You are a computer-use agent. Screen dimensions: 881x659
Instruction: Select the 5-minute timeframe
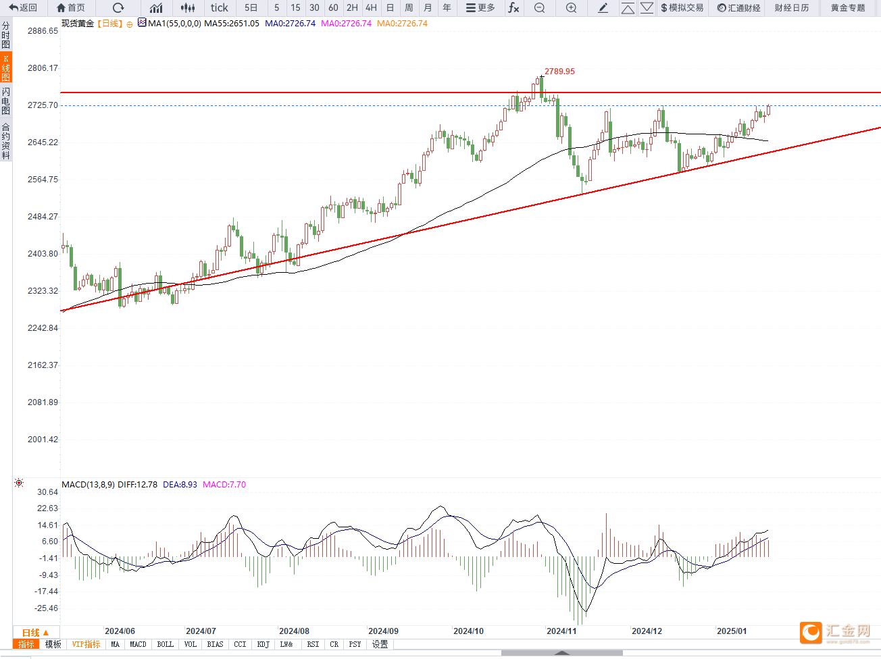[276, 8]
